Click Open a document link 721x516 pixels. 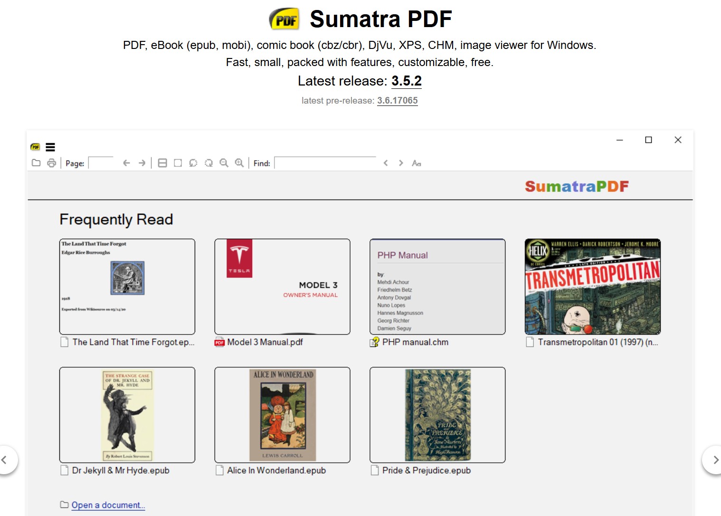point(108,505)
